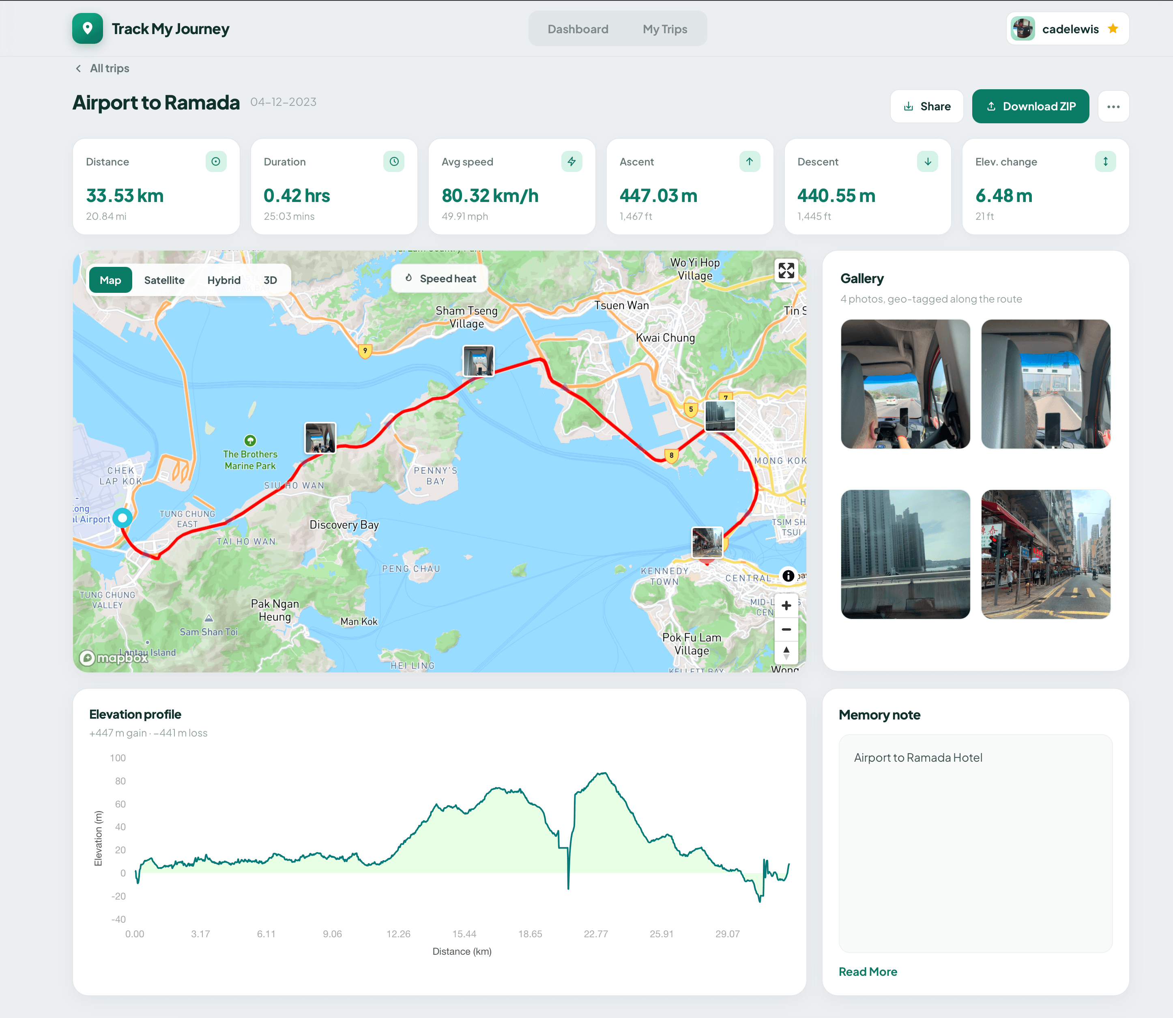Open gallery photo of bridge through windshield
This screenshot has width=1173, height=1018.
[1046, 384]
